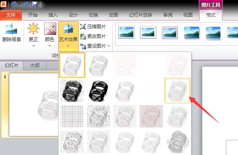Switch to the 幻灯片放映 tab
Image resolution: width=238 pixels, height=155 pixels.
tap(141, 15)
